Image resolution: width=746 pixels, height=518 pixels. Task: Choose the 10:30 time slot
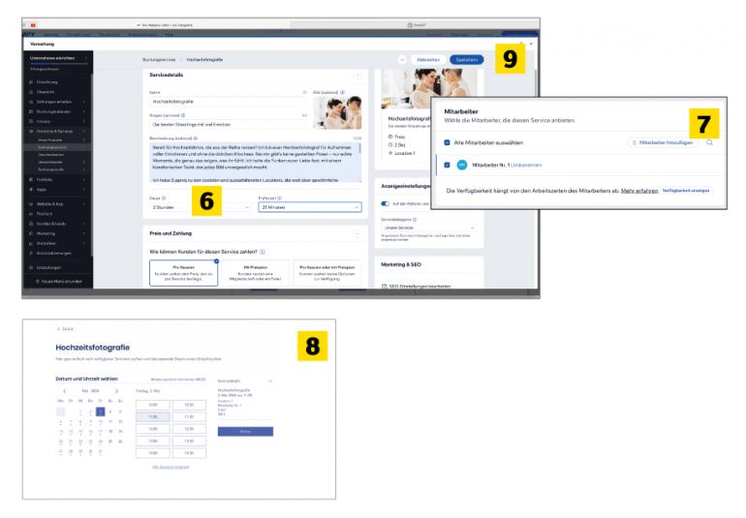coord(189,405)
